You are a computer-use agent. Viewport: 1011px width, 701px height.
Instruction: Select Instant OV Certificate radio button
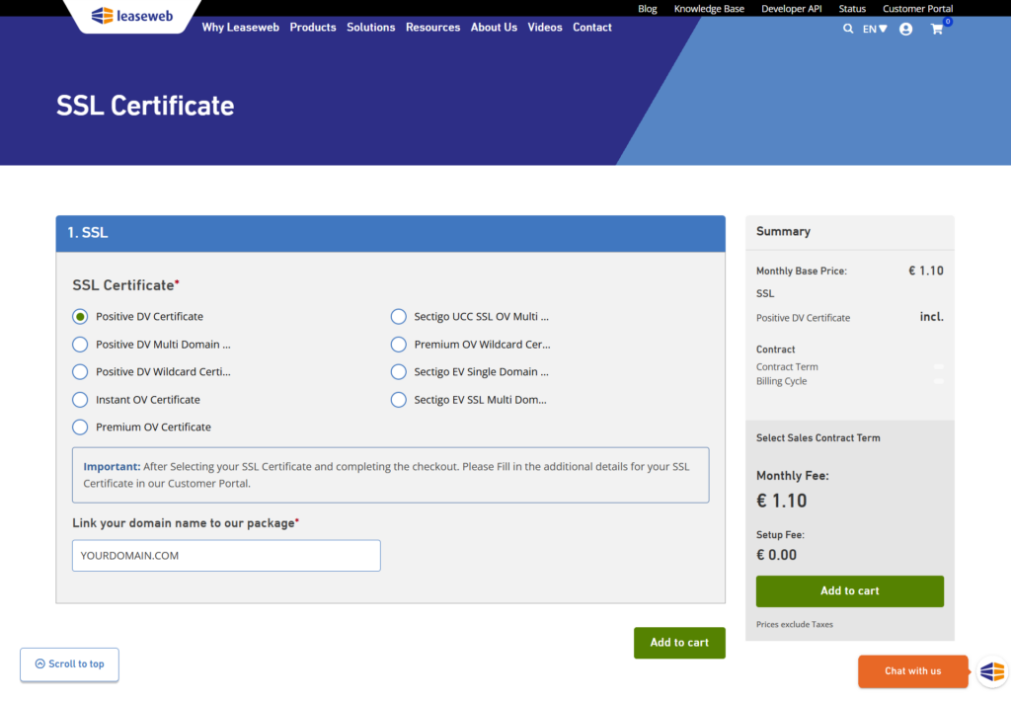pyautogui.click(x=80, y=400)
